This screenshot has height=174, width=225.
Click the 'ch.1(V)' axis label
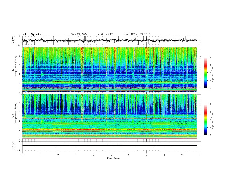coord(14,40)
